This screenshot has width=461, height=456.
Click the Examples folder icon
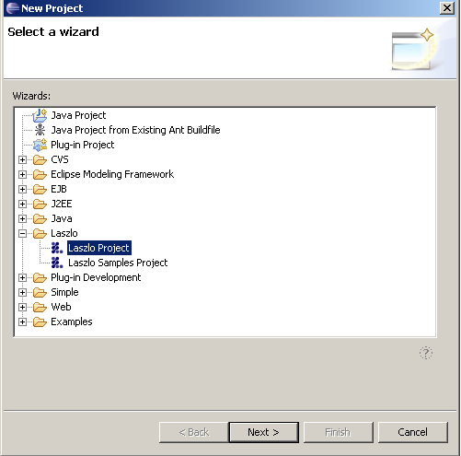click(40, 322)
